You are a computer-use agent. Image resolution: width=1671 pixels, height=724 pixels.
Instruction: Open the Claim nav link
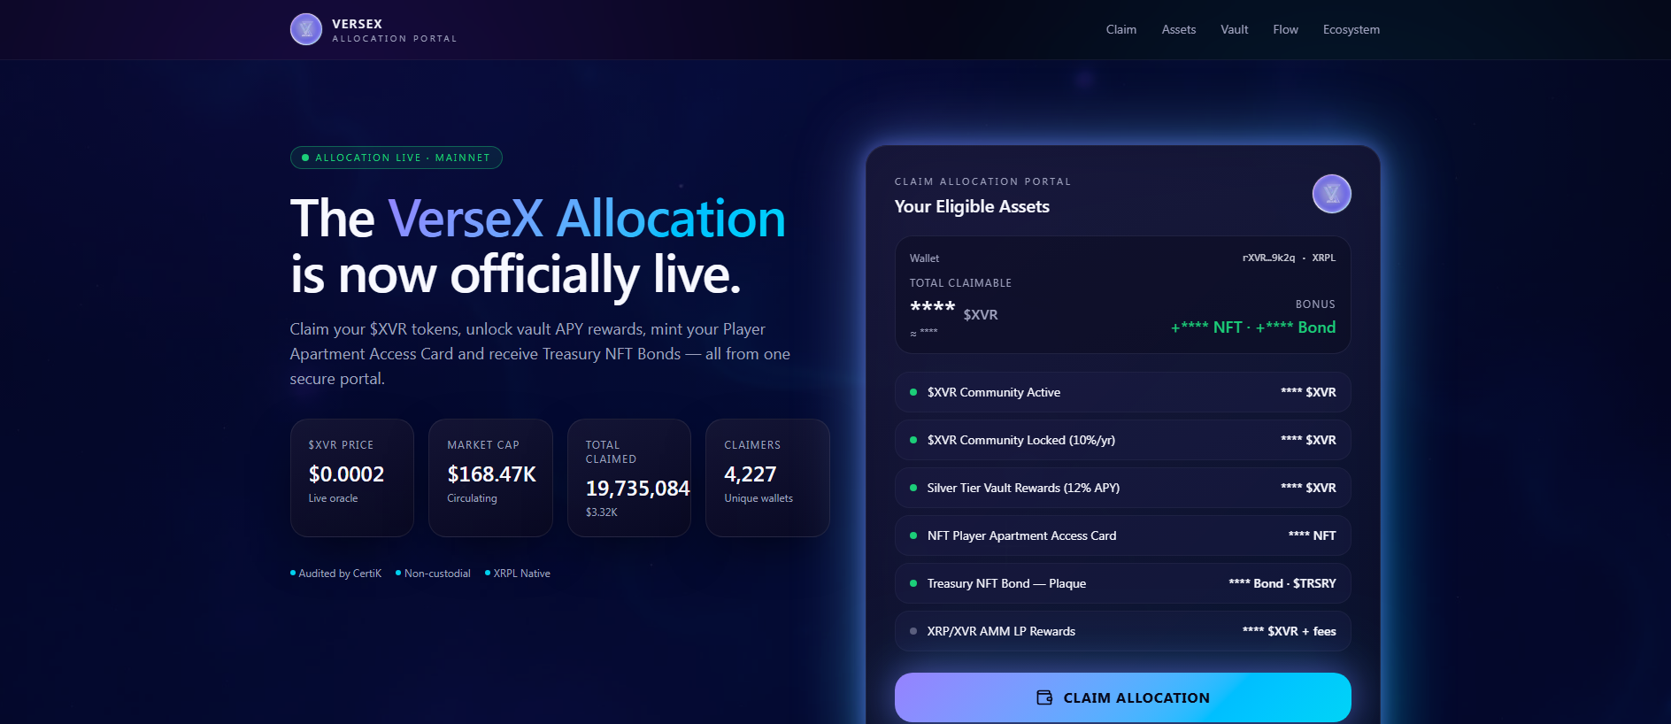(1121, 29)
